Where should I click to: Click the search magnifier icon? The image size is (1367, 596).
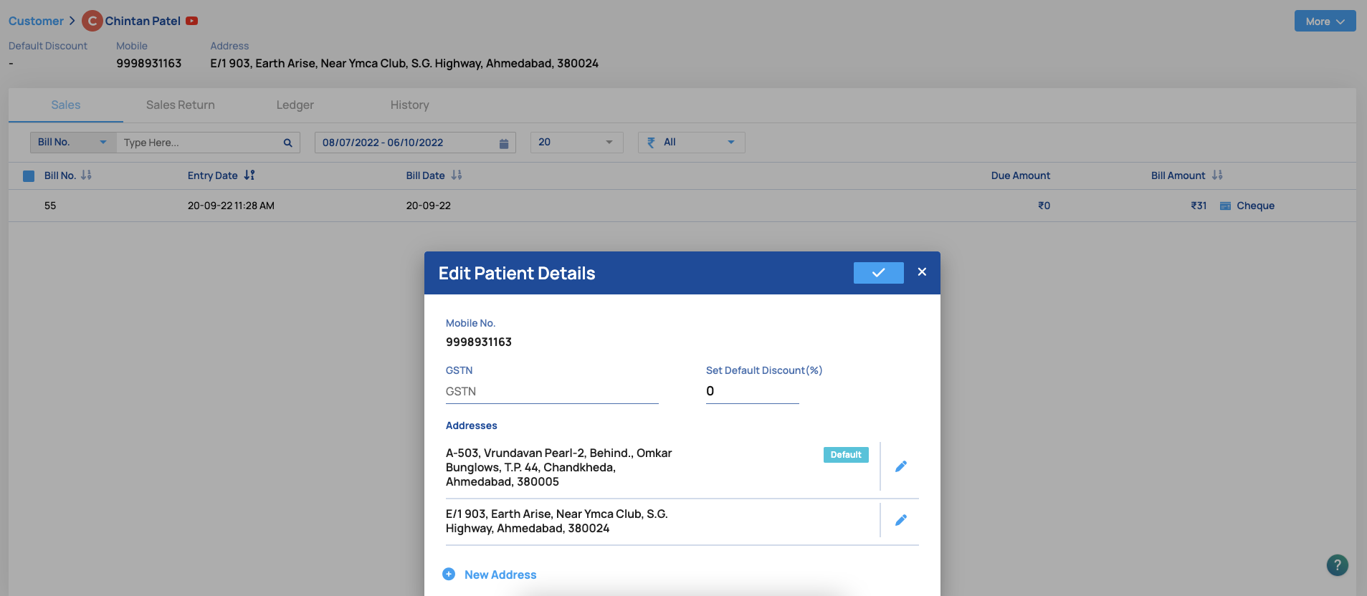pyautogui.click(x=287, y=143)
